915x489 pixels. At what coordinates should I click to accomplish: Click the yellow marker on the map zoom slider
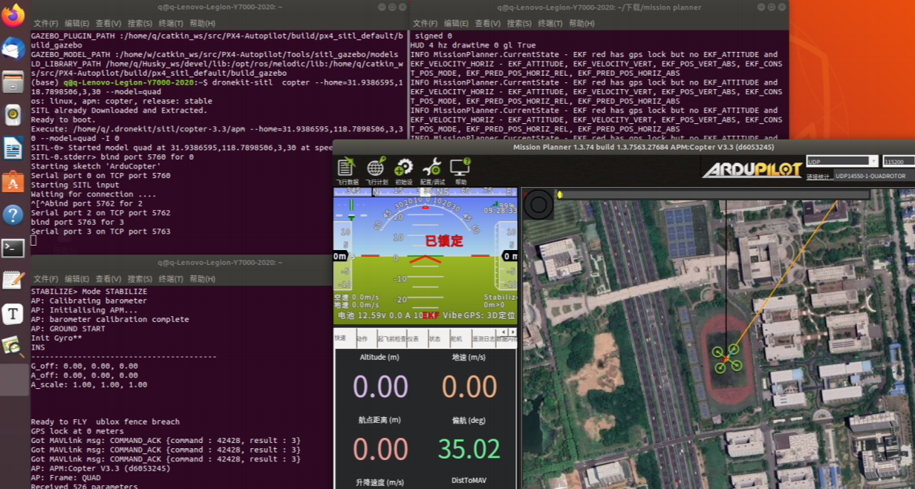[559, 195]
